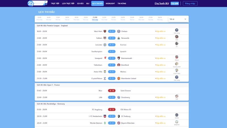
Task: Select the 24/09 date tab
Action: coord(123,18)
